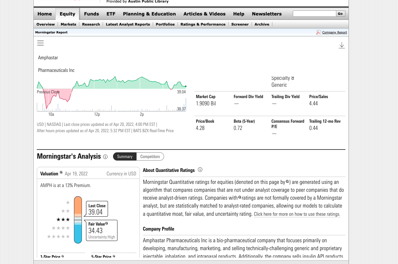Open the Portfolios submenu item
This screenshot has height=264, width=398.
click(x=165, y=24)
